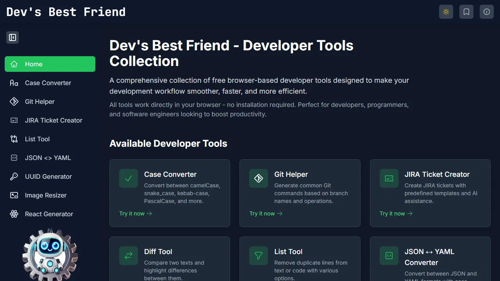Open the info icon in the header
The image size is (500, 281).
click(486, 12)
